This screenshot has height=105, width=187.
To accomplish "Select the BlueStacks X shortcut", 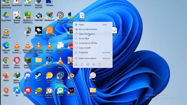I will tap(49, 17).
